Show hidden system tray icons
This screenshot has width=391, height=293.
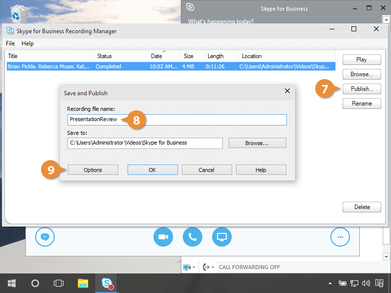(330, 283)
